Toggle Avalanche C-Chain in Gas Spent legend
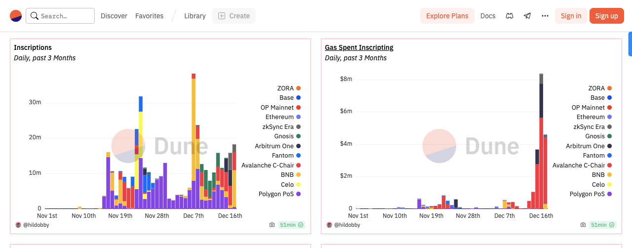The image size is (632, 248). click(582, 165)
